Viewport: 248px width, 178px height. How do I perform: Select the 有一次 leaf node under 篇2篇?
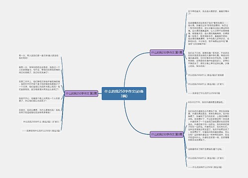[39, 57]
